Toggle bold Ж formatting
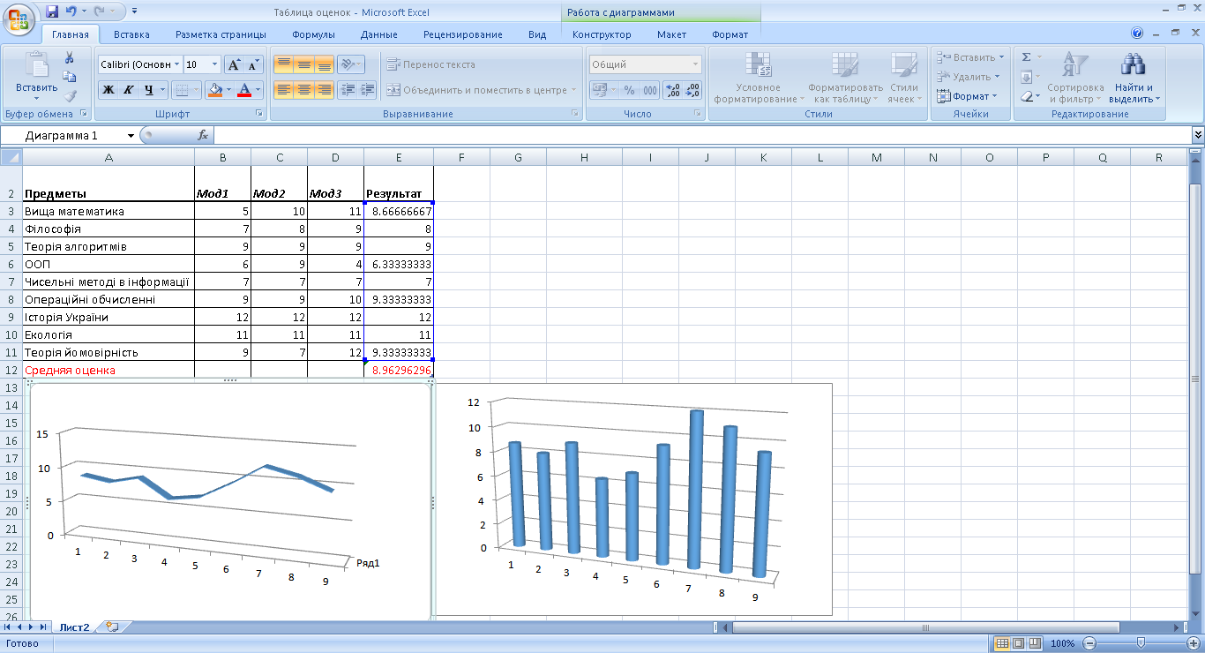This screenshot has width=1205, height=653. pyautogui.click(x=109, y=90)
